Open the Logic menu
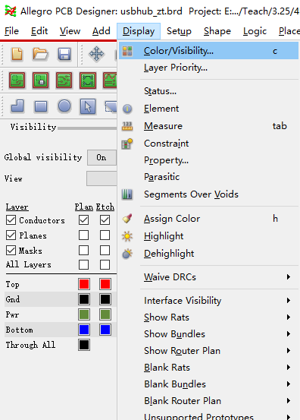Image resolution: width=300 pixels, height=420 pixels. click(x=255, y=31)
